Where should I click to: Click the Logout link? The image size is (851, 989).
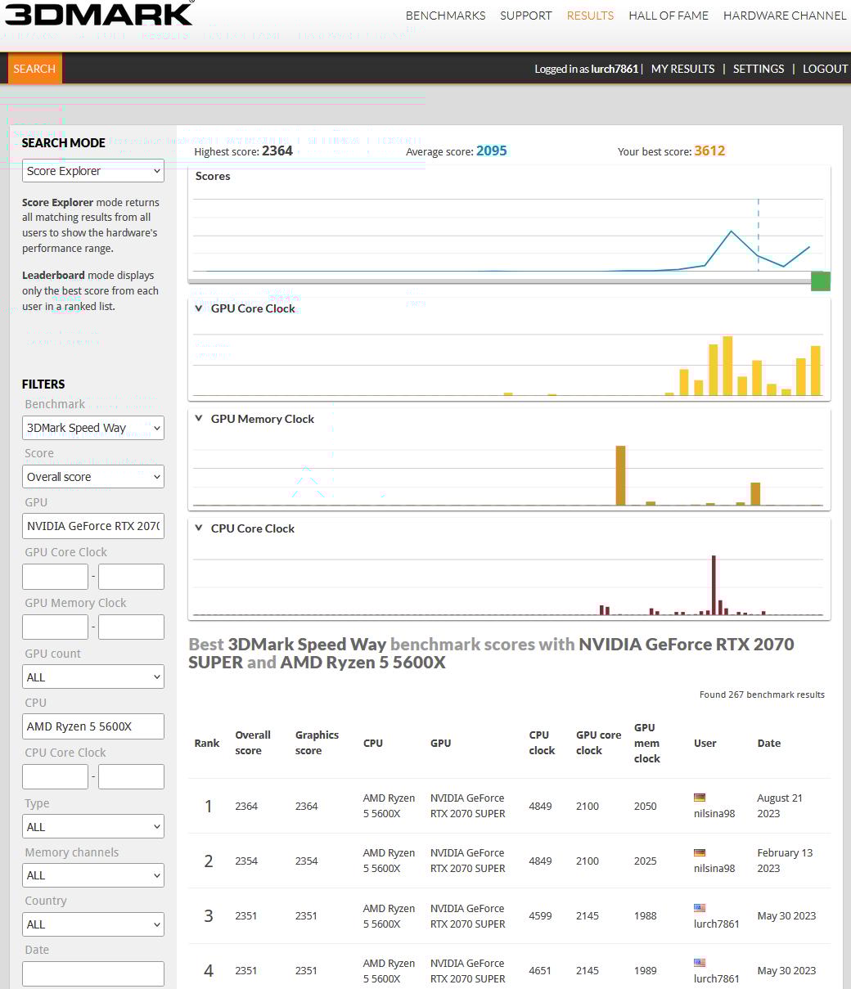tap(825, 69)
